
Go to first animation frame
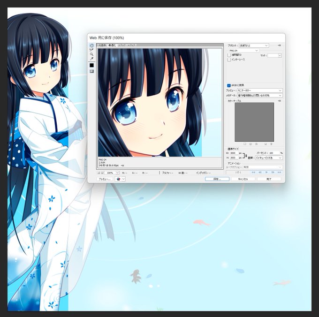tap(253, 172)
